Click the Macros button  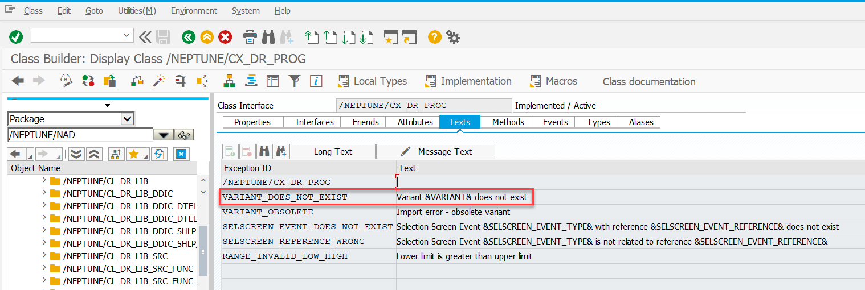point(553,81)
